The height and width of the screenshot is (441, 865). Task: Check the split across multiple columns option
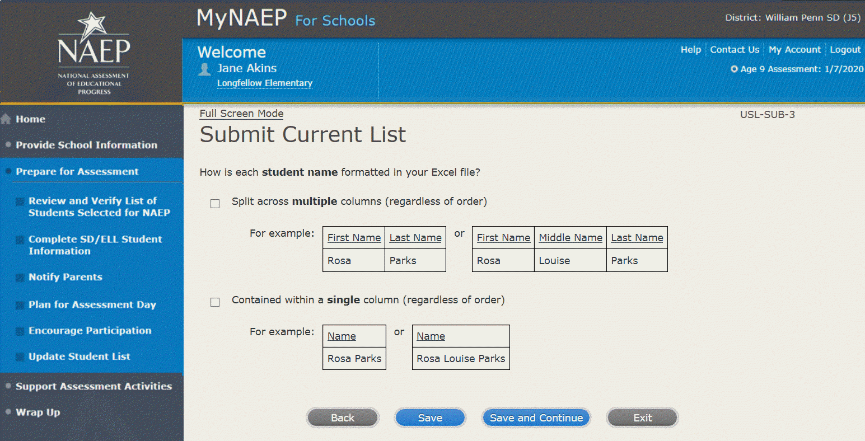coord(215,204)
